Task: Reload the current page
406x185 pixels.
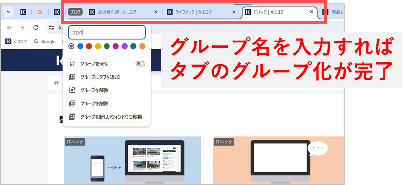Action: coord(36,28)
